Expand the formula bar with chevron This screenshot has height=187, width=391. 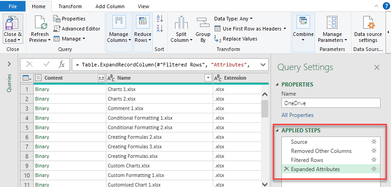click(x=262, y=65)
